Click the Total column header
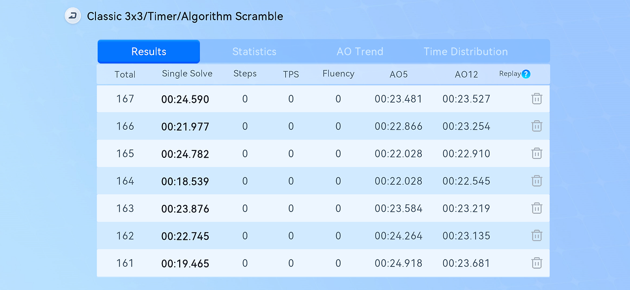This screenshot has width=630, height=290. [125, 74]
